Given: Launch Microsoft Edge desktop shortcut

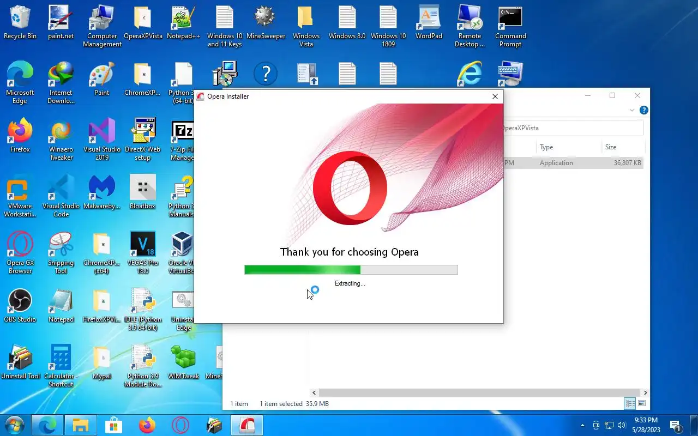Looking at the screenshot, I should tap(20, 83).
